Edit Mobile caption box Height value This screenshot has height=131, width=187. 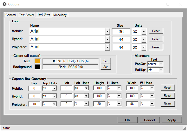[x=99, y=88]
